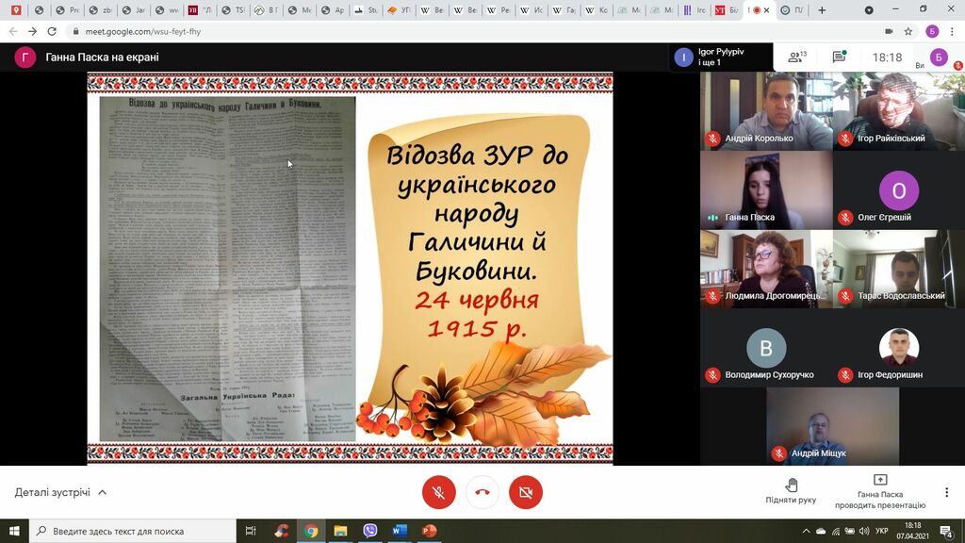Click the Ганна Паска is presenting button
This screenshot has height=543, width=965.
click(x=879, y=492)
